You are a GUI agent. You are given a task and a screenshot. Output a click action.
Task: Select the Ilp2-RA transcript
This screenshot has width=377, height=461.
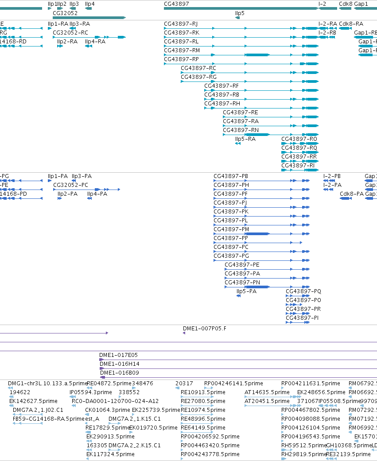point(60,46)
